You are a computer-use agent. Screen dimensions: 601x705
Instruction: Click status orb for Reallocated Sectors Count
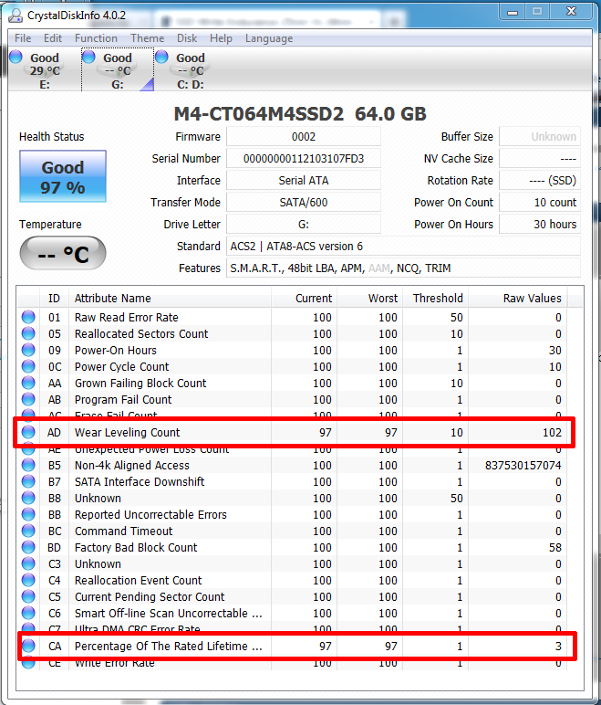tap(28, 333)
